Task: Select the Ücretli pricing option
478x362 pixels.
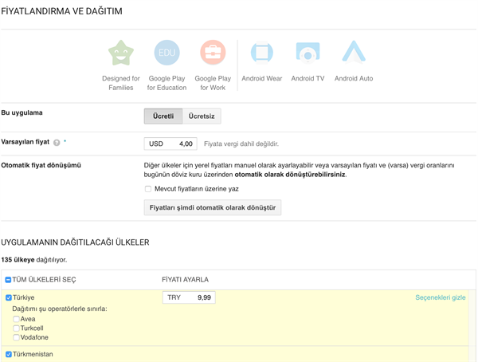Action: tap(163, 116)
